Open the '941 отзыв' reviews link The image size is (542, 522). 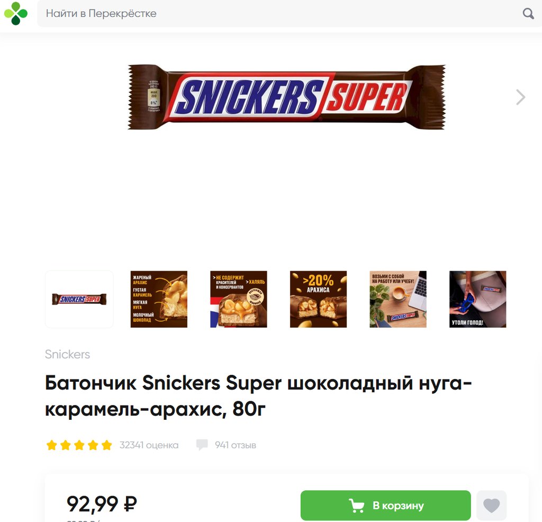click(236, 445)
